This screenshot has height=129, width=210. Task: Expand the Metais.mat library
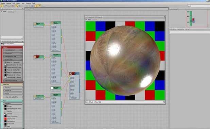(x=13, y=53)
